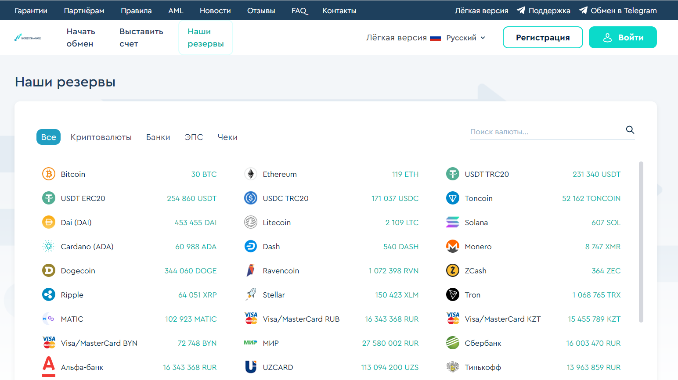Click the Stellar rocket icon
The height and width of the screenshot is (380, 678).
click(251, 295)
